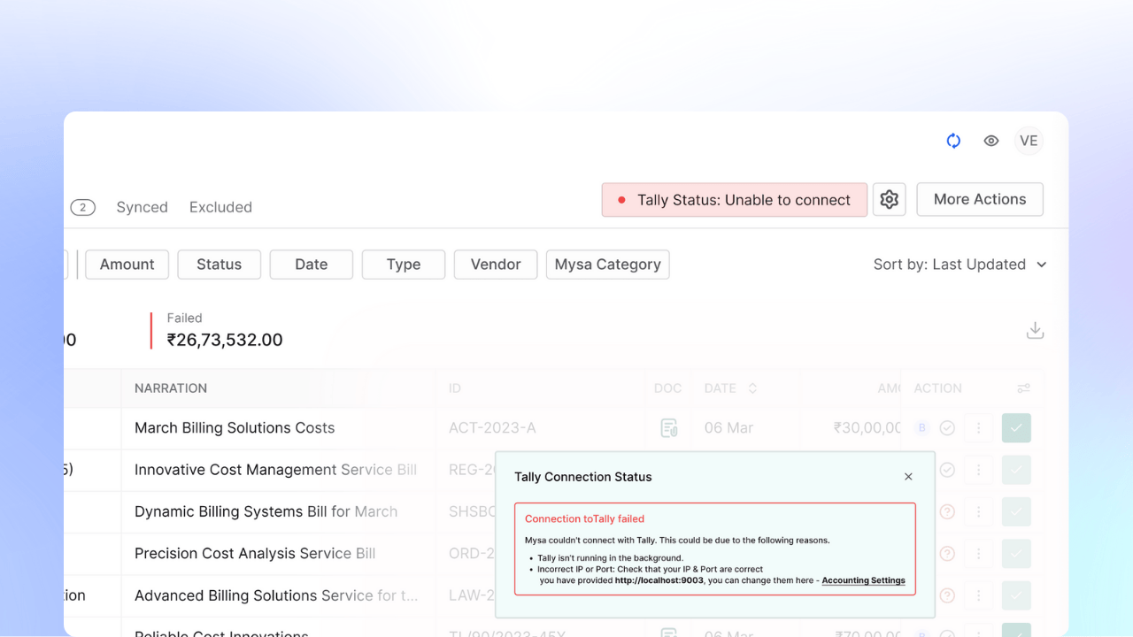The height and width of the screenshot is (637, 1133).
Task: Select Precision Cost Analysis Service Bill narration
Action: point(255,554)
